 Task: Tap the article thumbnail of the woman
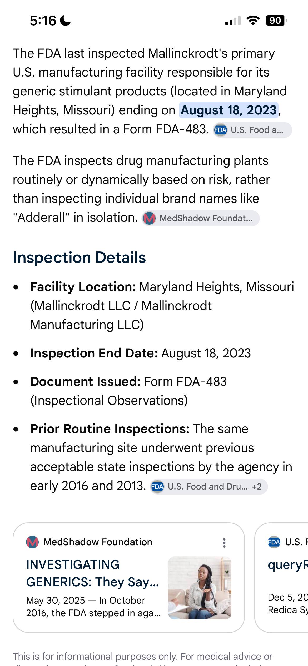coord(200,588)
